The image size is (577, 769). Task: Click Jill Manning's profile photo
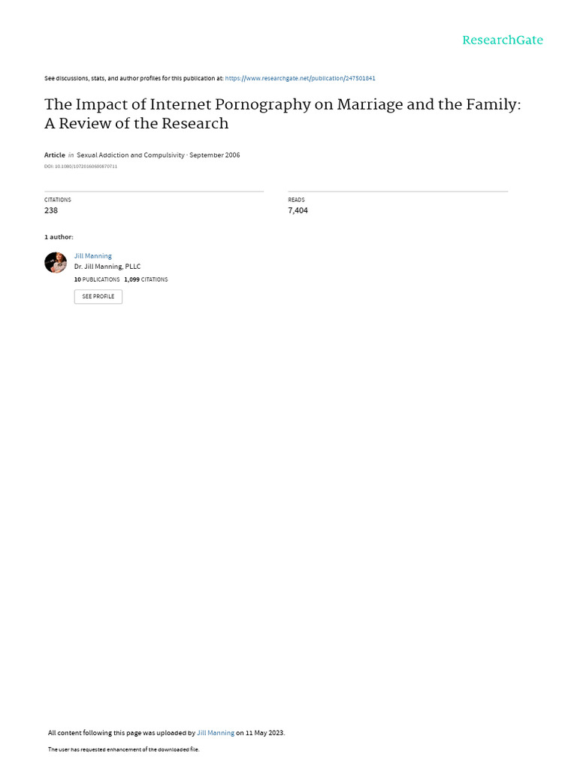click(56, 262)
